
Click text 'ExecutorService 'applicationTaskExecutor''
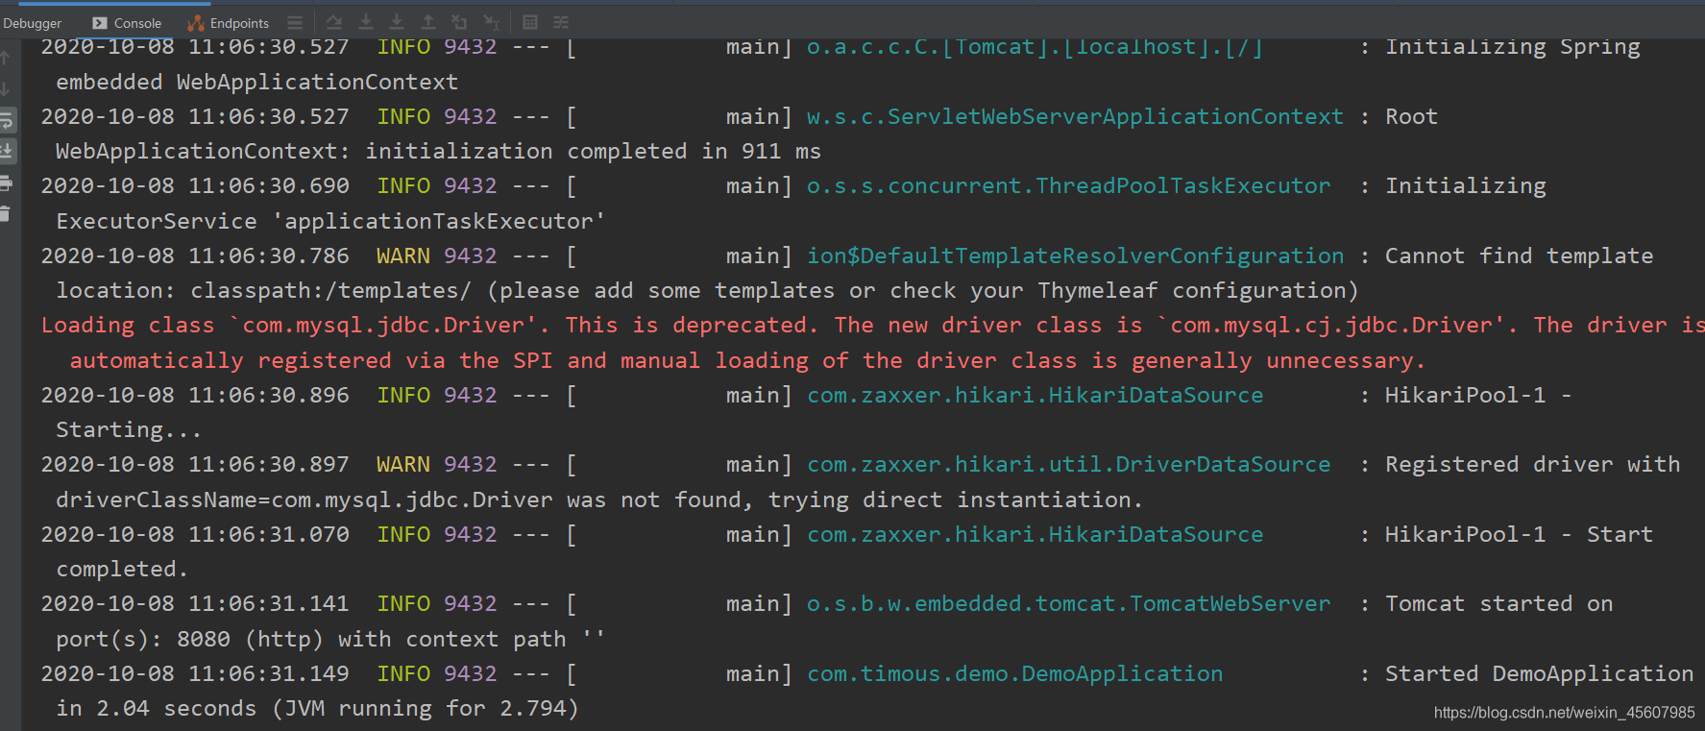pyautogui.click(x=330, y=221)
